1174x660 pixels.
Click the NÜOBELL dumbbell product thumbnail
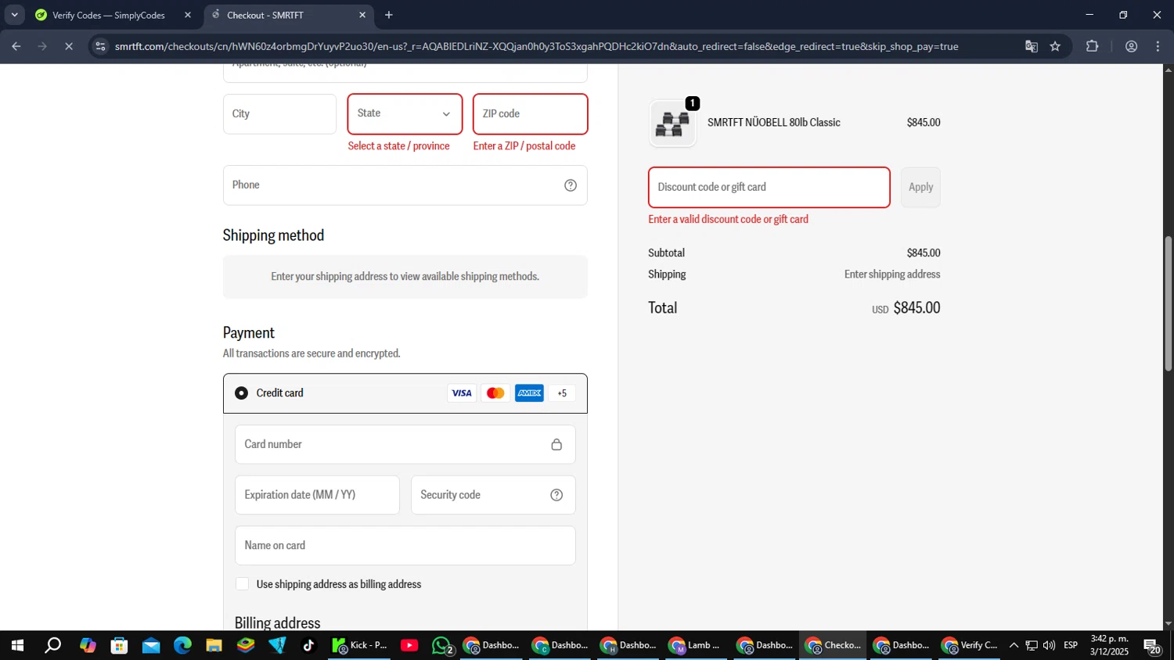672,124
